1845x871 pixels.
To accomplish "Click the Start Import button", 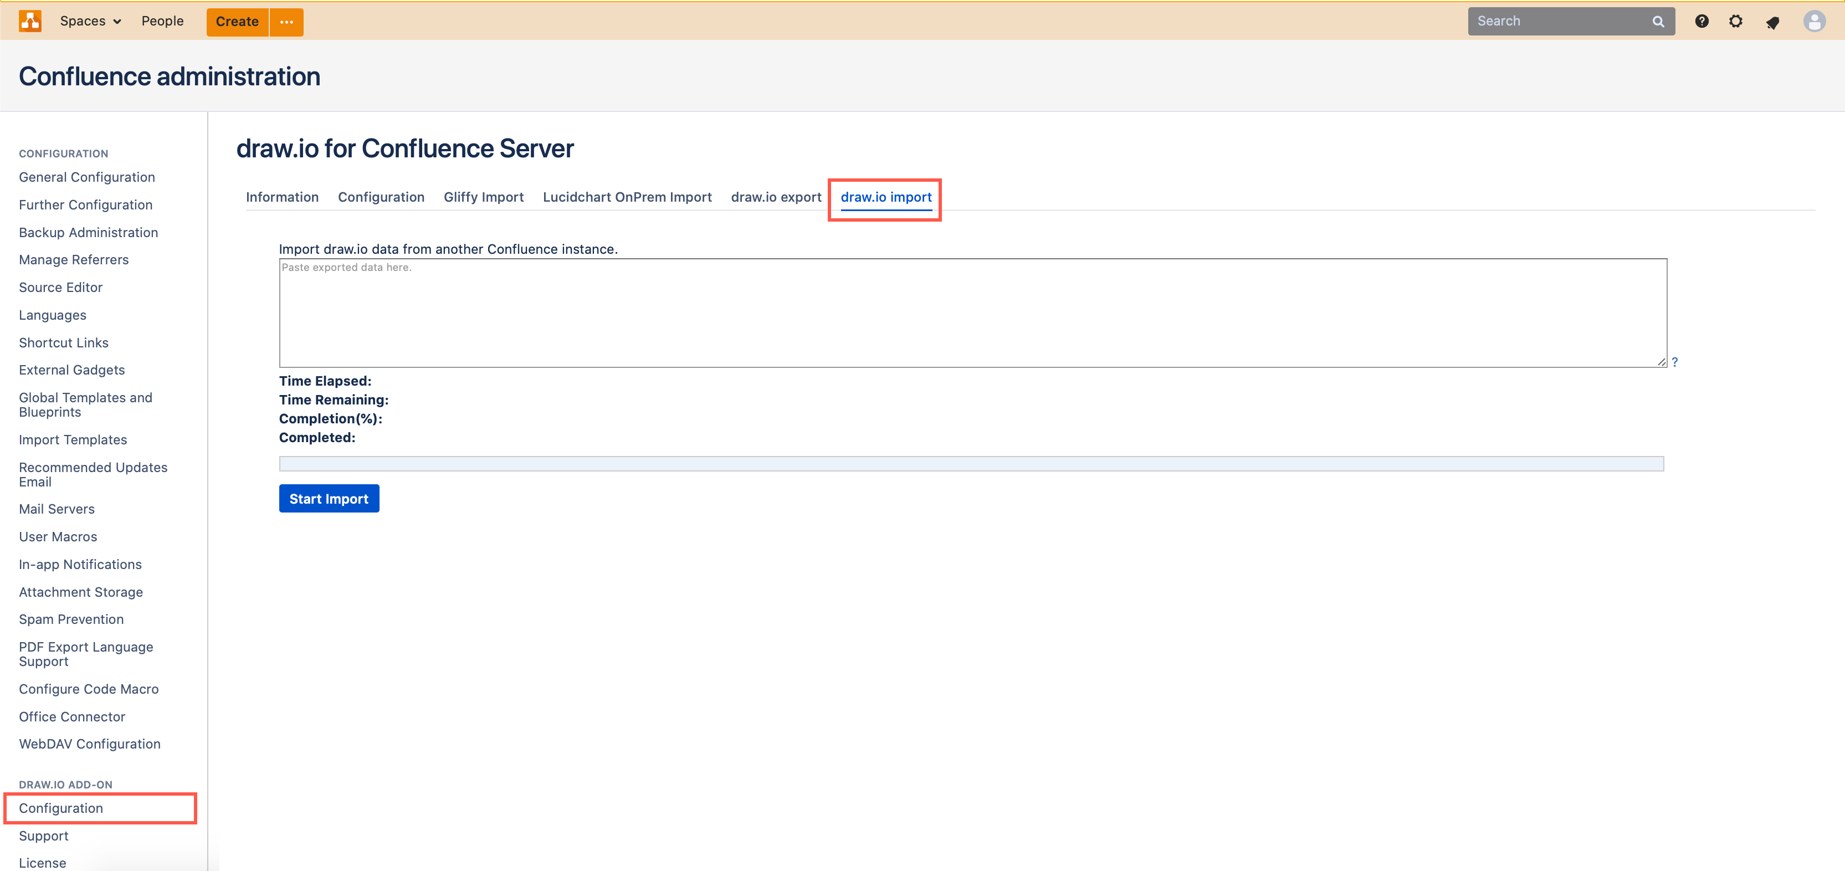I will pos(329,498).
